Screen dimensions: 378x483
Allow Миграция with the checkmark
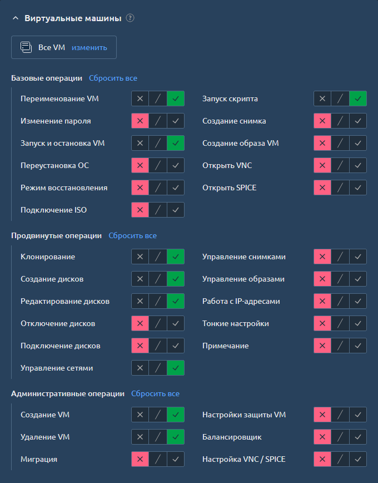coord(176,459)
